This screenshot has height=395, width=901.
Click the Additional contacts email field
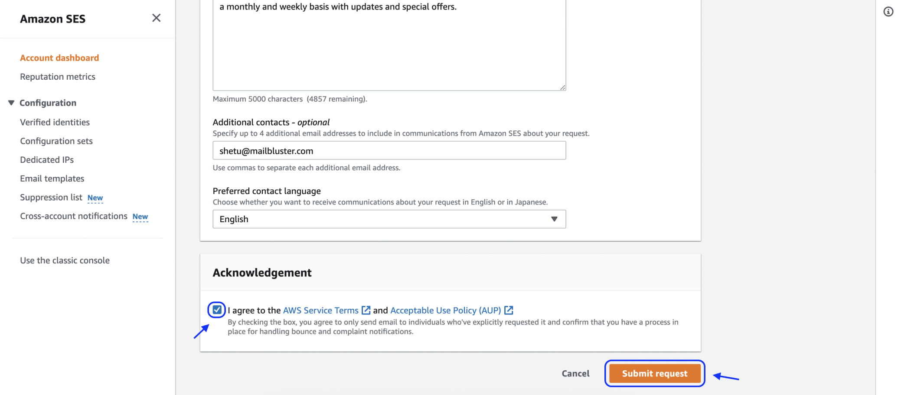pyautogui.click(x=389, y=151)
